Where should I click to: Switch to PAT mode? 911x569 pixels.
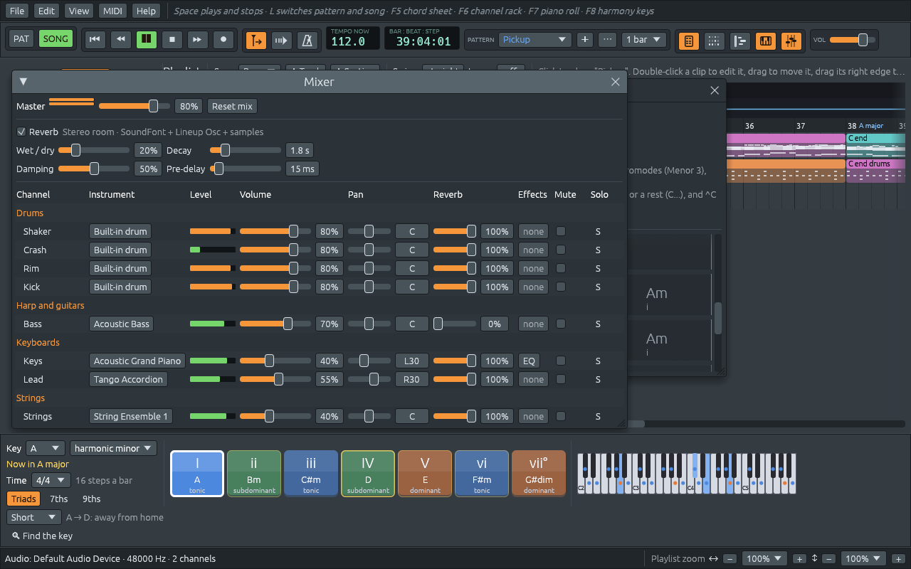tap(21, 39)
